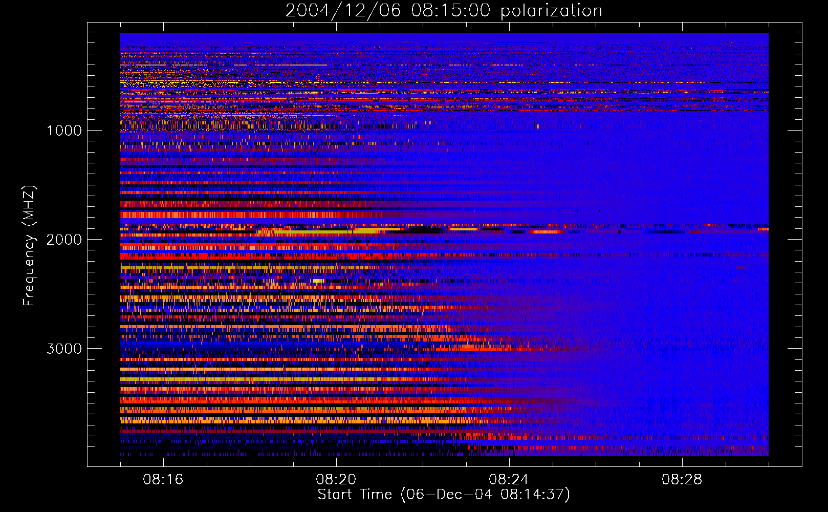Image resolution: width=828 pixels, height=512 pixels.
Task: Click the 2000 frequency tick label
Action: (64, 240)
